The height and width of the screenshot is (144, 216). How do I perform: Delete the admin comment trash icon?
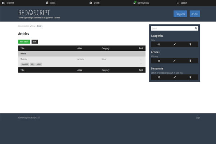190,77
